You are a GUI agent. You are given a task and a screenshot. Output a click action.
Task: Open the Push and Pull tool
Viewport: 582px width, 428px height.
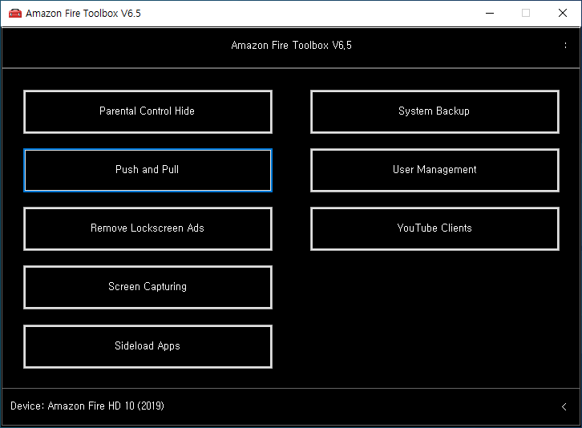pyautogui.click(x=148, y=171)
